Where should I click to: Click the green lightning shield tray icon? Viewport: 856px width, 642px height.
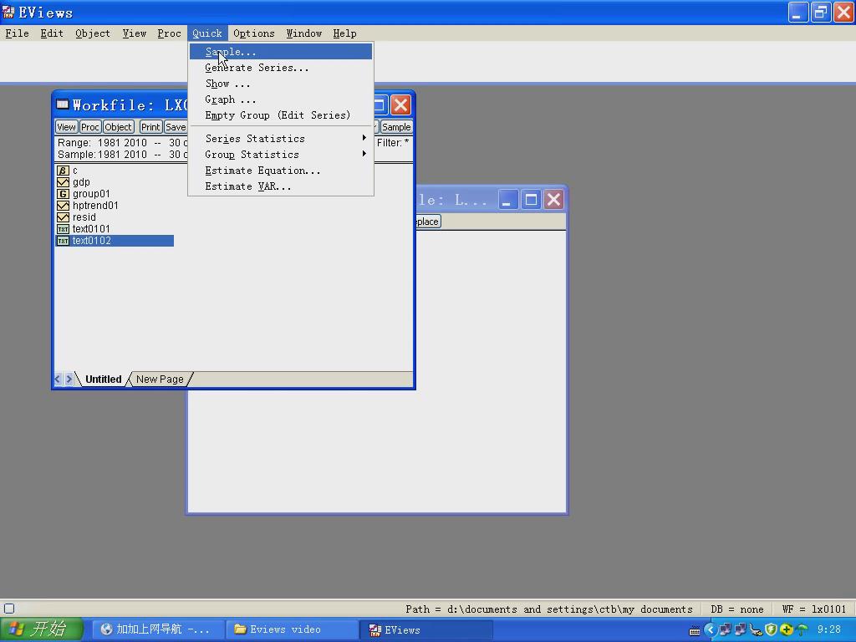click(771, 630)
